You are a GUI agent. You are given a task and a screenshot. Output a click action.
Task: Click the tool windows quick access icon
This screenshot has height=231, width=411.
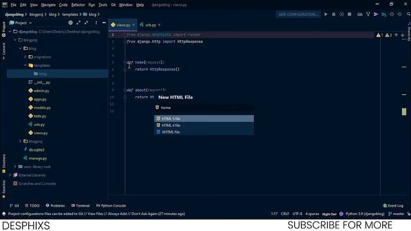tap(4, 214)
